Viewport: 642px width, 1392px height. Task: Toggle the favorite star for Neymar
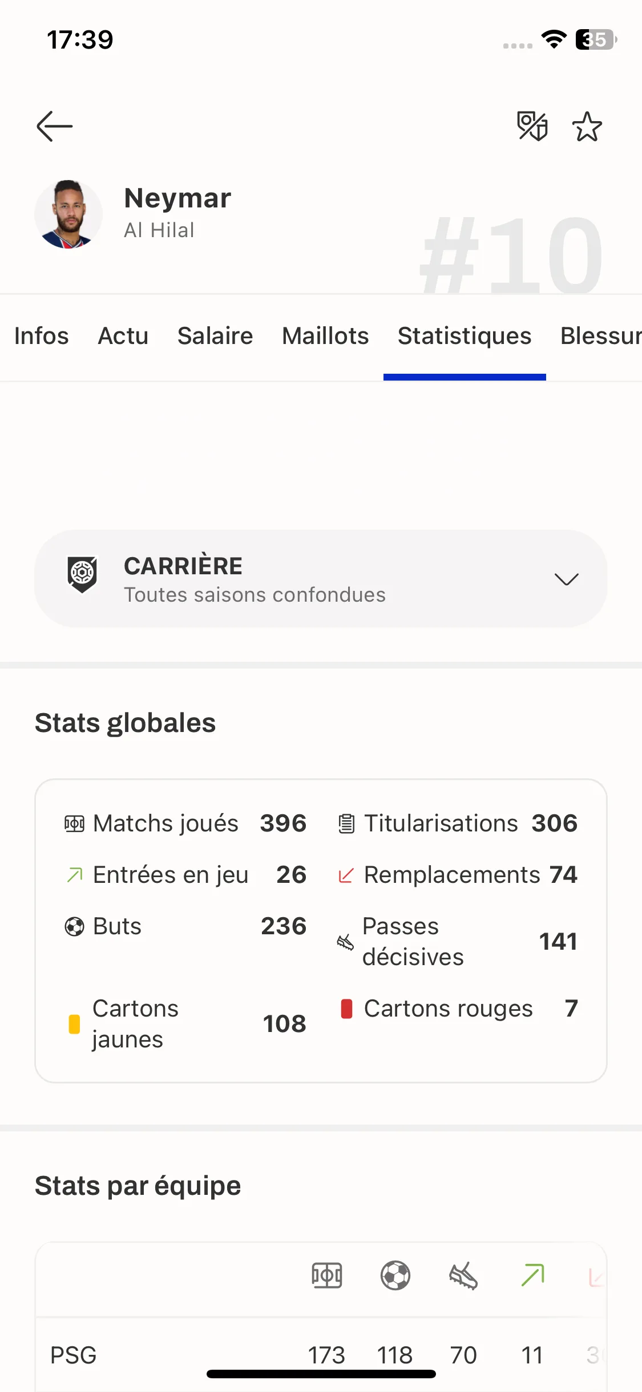pyautogui.click(x=587, y=126)
